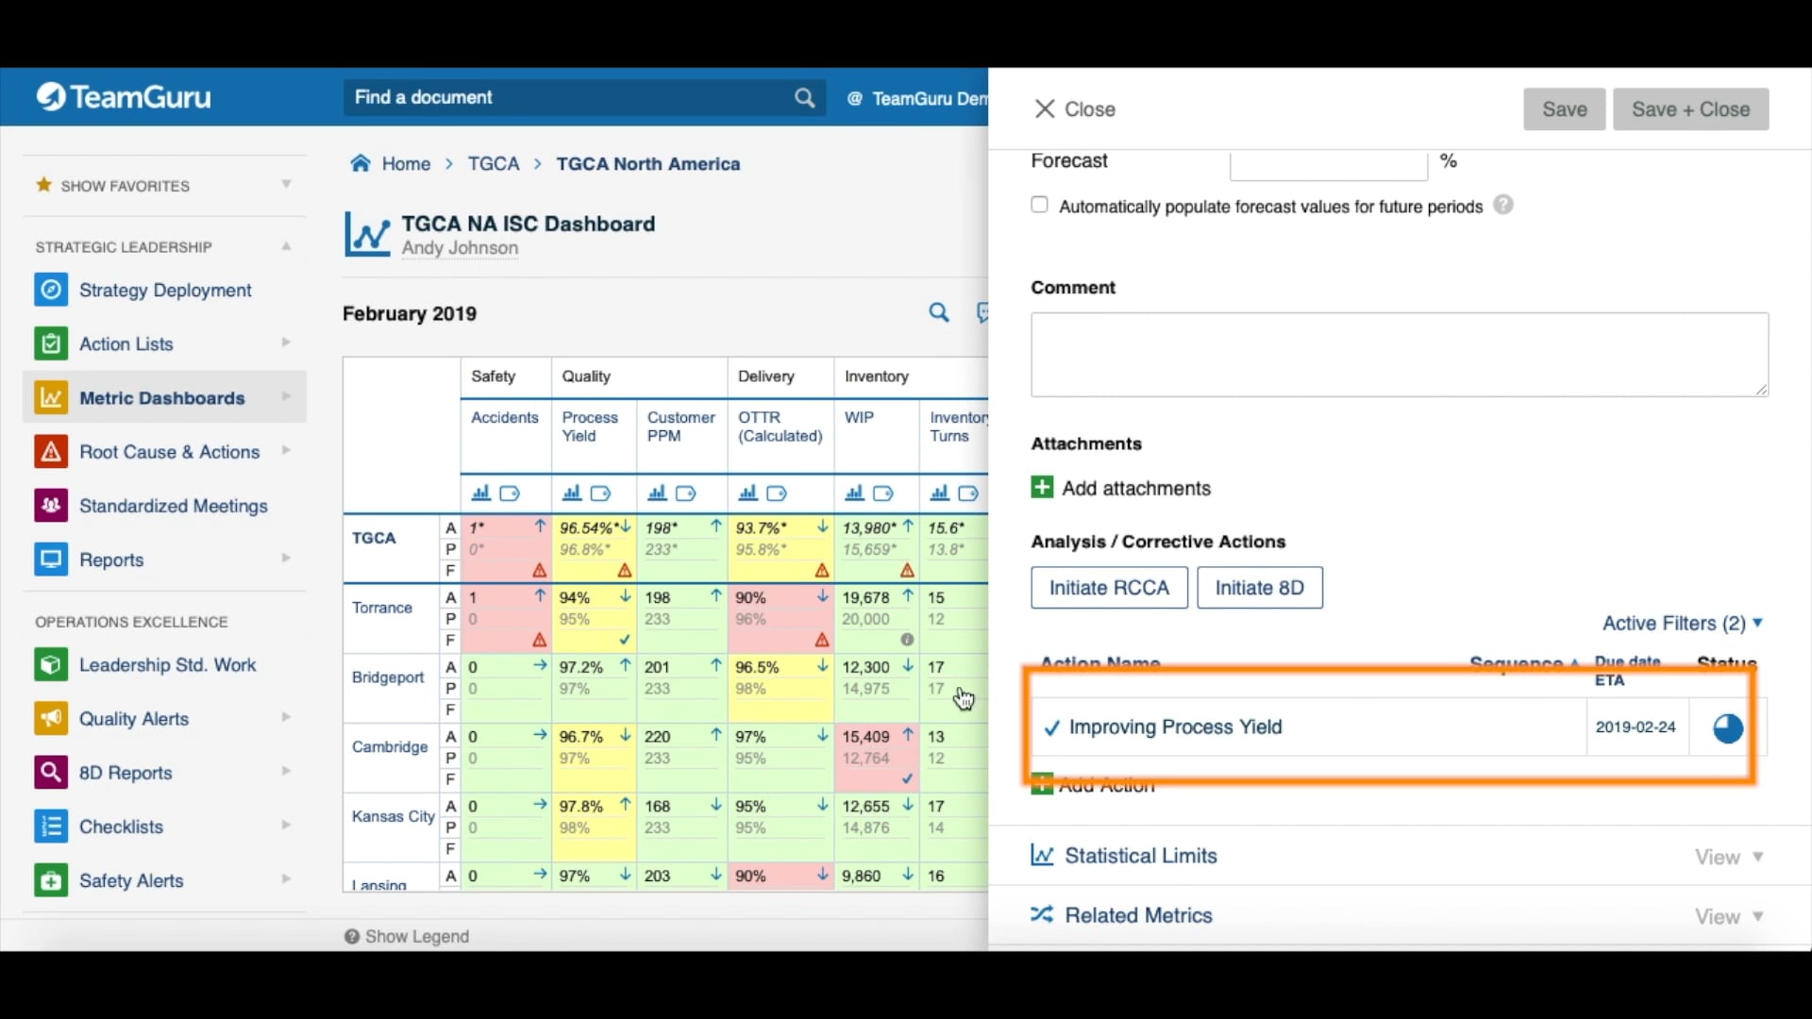Open the magnifier search icon above the dashboard
Viewport: 1812px width, 1019px height.
(x=939, y=312)
